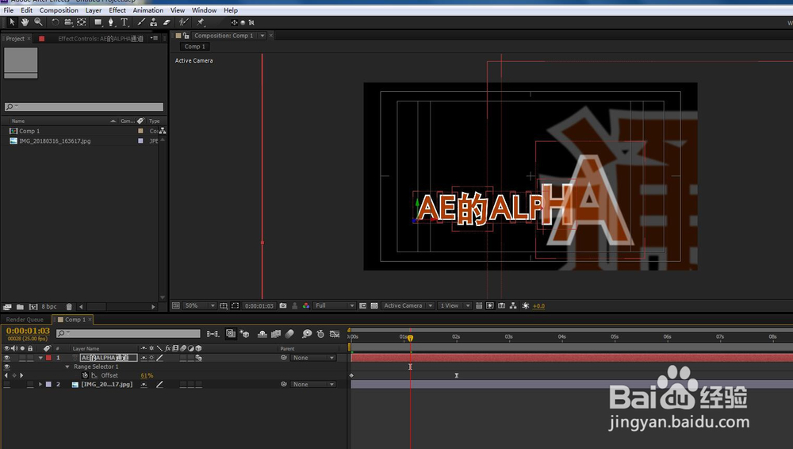Create a new folder in Project panel
This screenshot has height=449, width=793.
click(21, 307)
